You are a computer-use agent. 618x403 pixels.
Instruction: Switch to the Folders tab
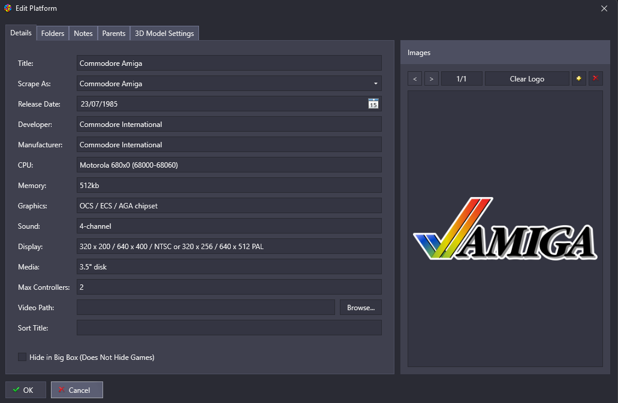52,34
